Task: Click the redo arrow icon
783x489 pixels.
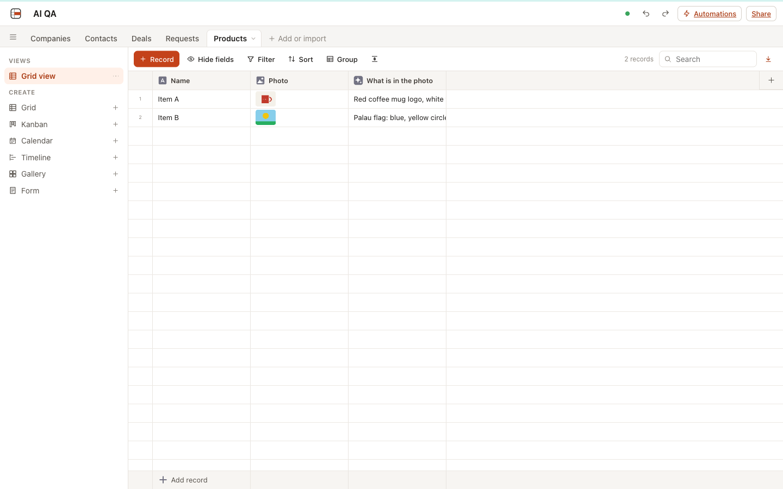Action: click(x=665, y=14)
